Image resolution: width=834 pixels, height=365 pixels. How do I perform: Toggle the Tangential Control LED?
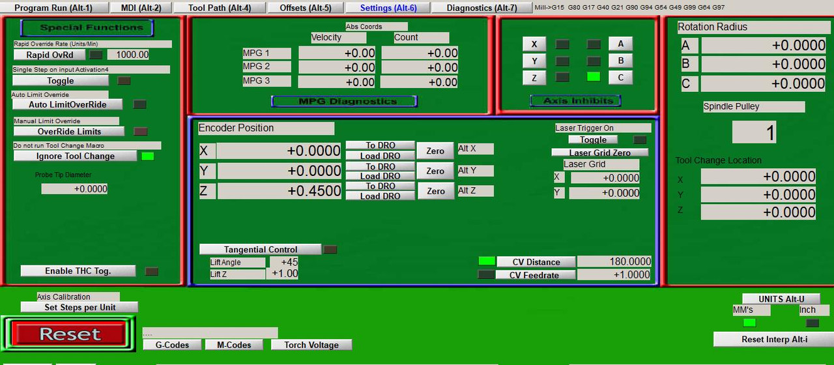click(330, 249)
